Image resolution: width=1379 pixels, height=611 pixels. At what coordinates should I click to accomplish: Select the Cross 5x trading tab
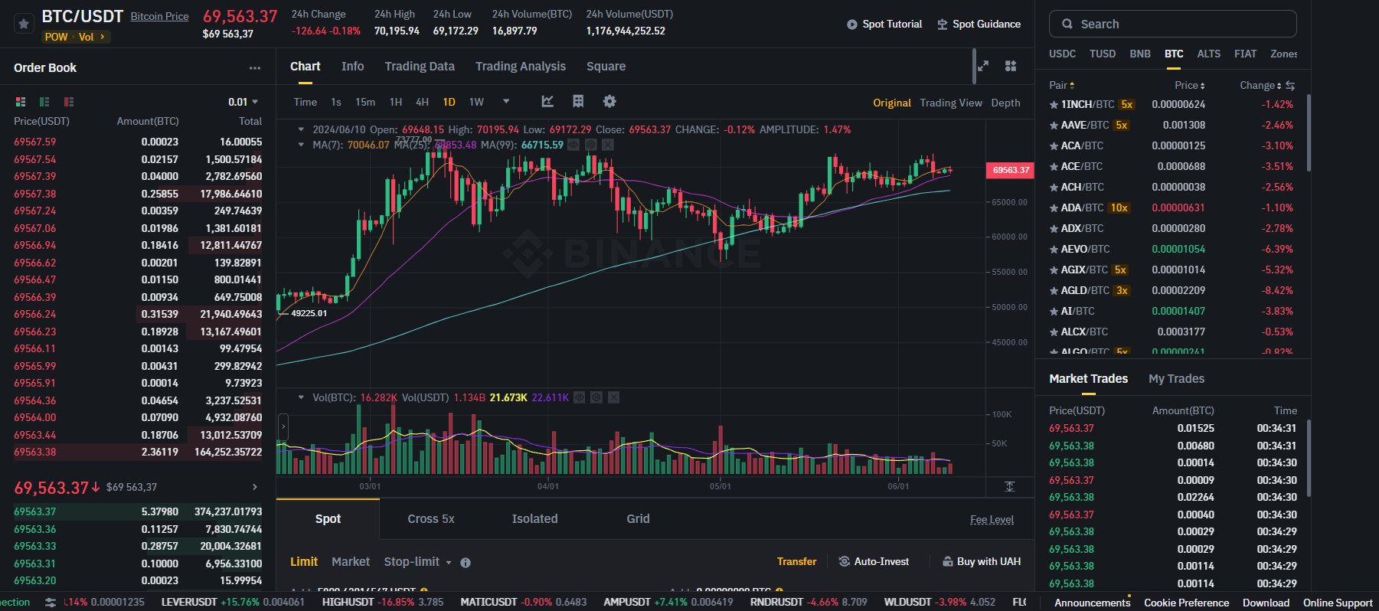click(x=431, y=519)
